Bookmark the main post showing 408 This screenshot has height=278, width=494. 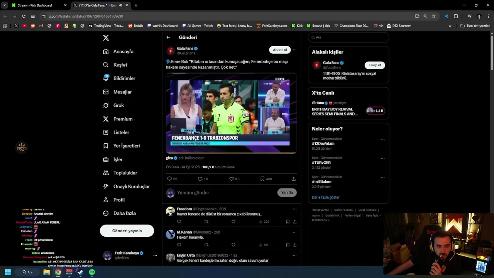262,179
